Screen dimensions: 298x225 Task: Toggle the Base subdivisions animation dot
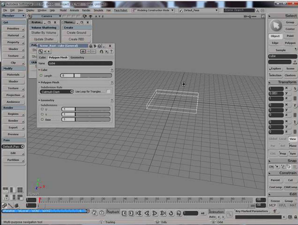point(42,119)
